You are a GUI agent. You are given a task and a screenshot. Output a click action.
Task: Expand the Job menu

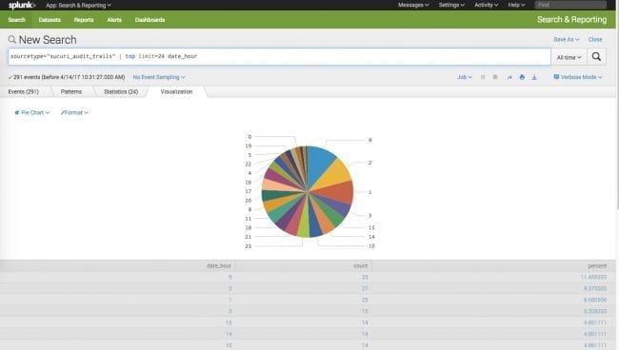(x=465, y=77)
